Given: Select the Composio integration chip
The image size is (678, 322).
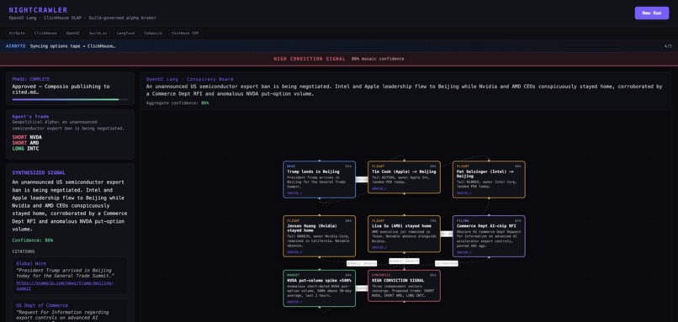Looking at the screenshot, I should [153, 33].
